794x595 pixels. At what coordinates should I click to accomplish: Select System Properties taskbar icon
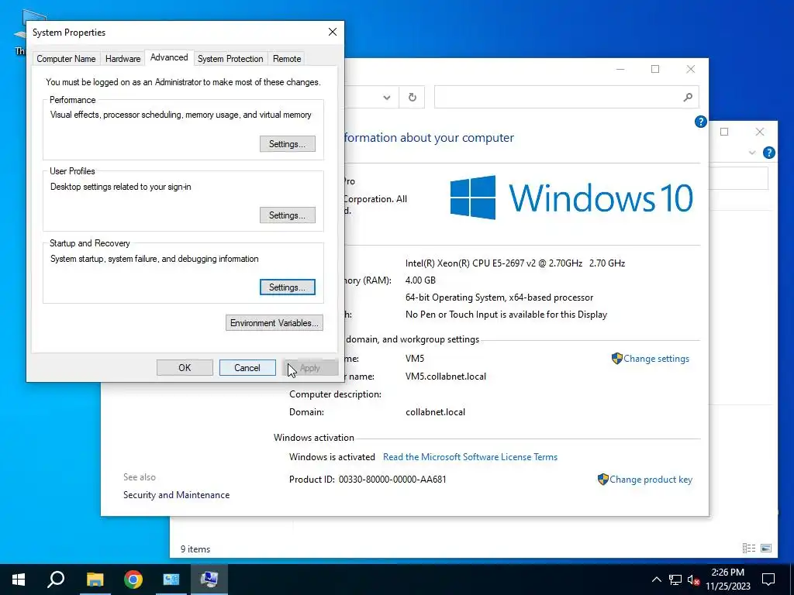click(209, 580)
